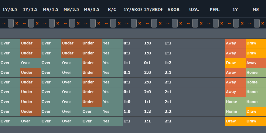Viewport: 266px width, 133px height.
Task: Click the filter box under 2Y/SKOR
Action: (x=154, y=23)
